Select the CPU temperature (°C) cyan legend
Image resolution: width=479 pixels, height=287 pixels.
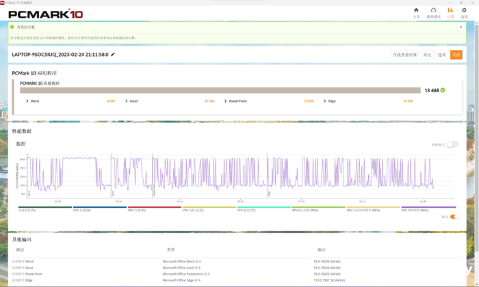(x=263, y=208)
